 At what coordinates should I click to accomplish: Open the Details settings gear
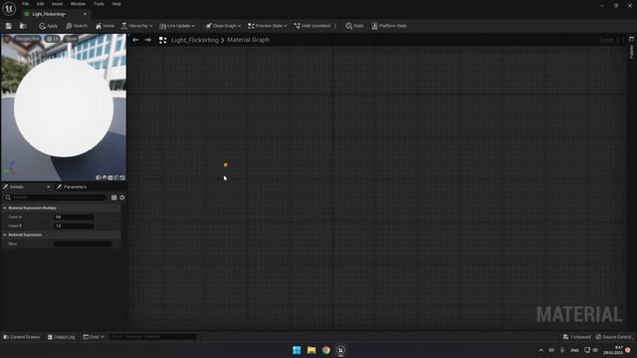click(x=121, y=198)
